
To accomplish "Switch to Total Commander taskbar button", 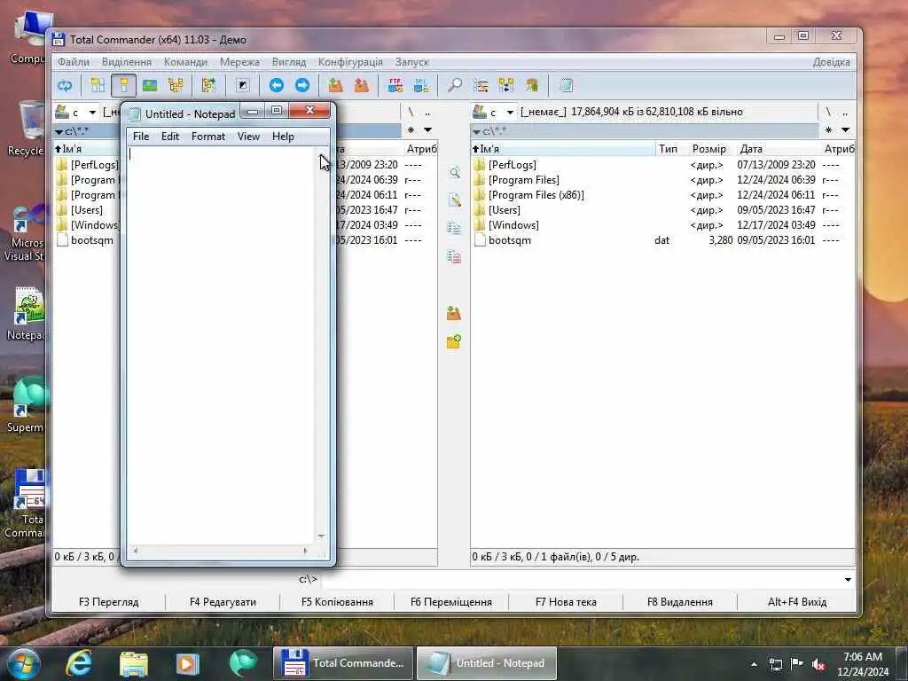I will [343, 663].
